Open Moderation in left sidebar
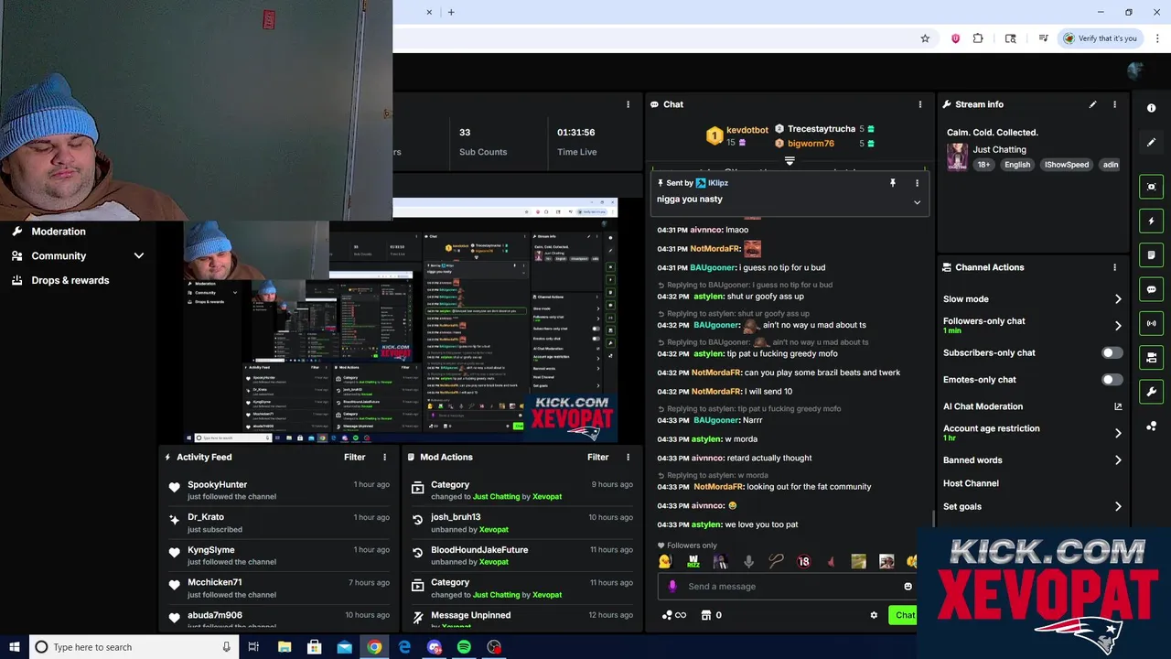This screenshot has height=659, width=1171. tap(59, 232)
